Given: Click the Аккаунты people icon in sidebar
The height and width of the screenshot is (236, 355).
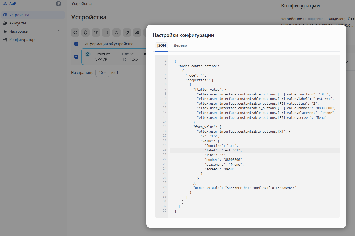Looking at the screenshot, I should pos(5,23).
